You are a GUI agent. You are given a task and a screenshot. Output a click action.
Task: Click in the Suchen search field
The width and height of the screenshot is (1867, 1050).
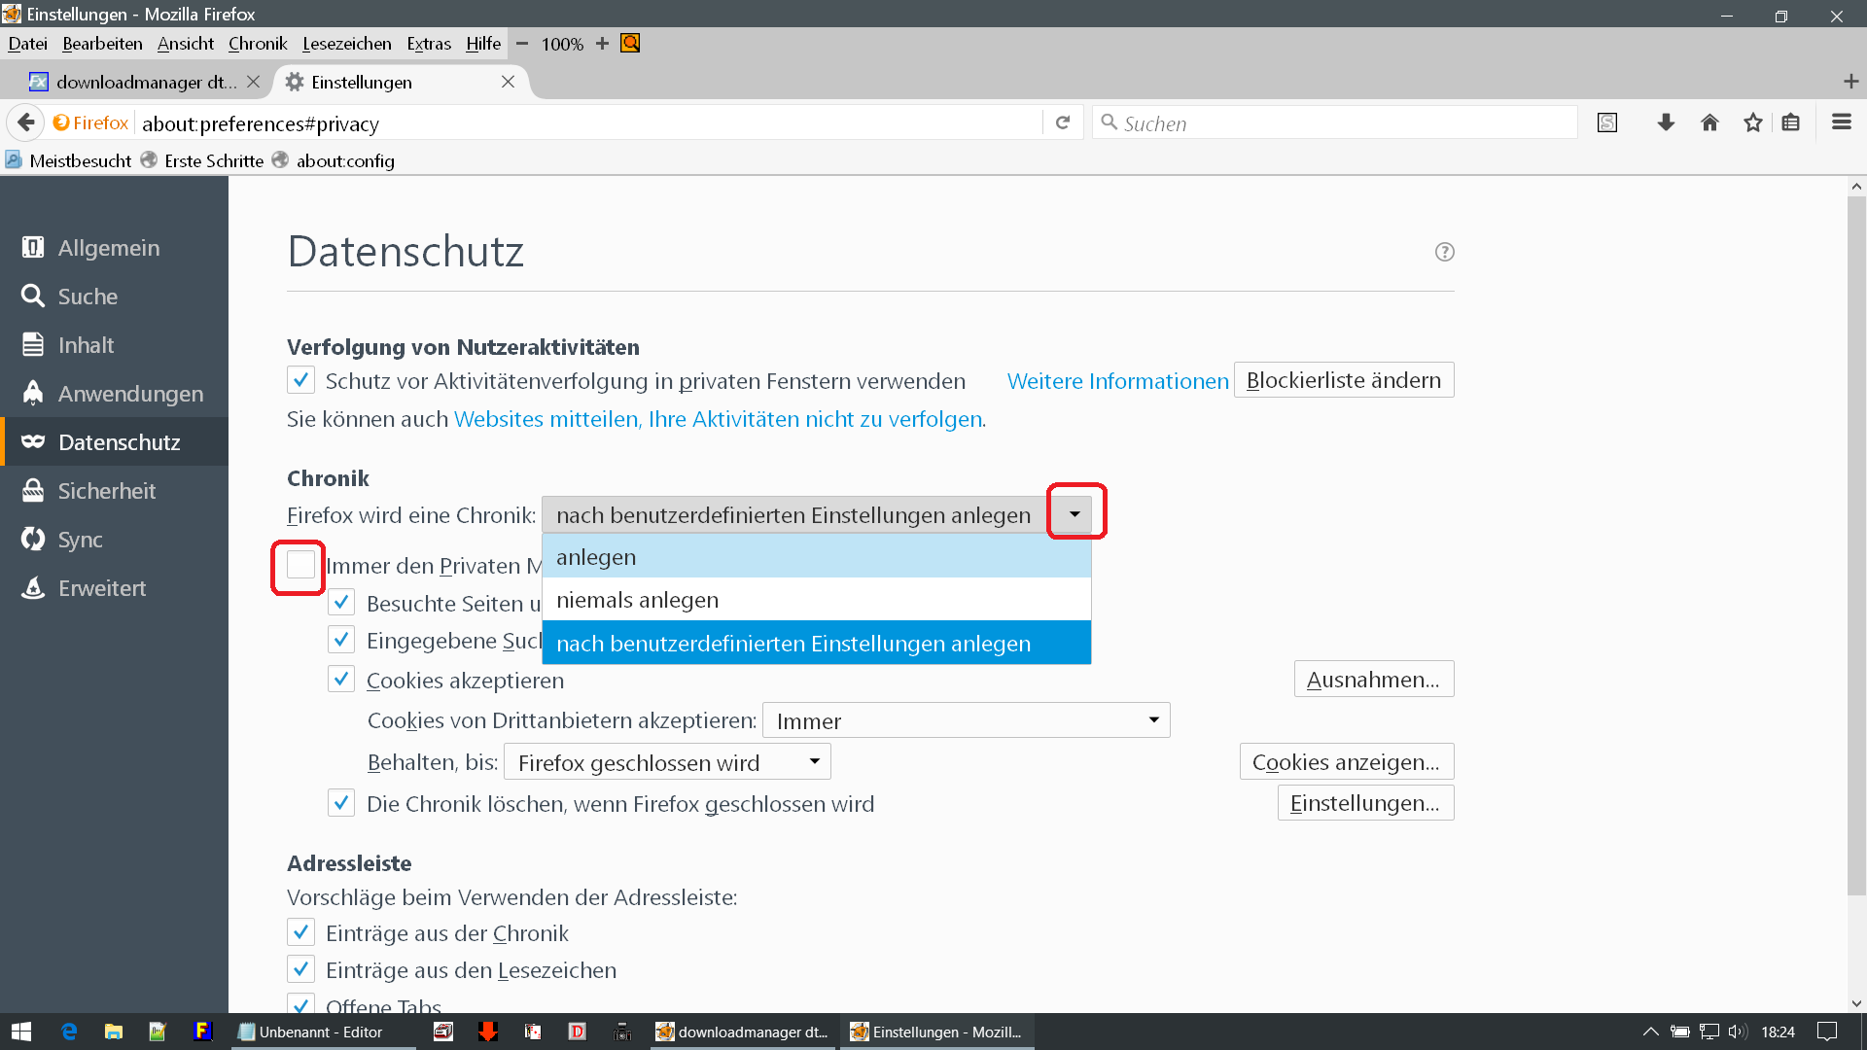coord(1342,123)
